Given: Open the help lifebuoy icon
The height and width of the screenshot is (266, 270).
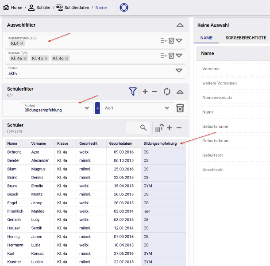Looking at the screenshot, I should 124,8.
